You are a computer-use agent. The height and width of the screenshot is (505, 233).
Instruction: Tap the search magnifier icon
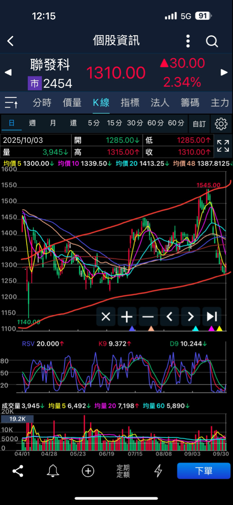click(212, 41)
